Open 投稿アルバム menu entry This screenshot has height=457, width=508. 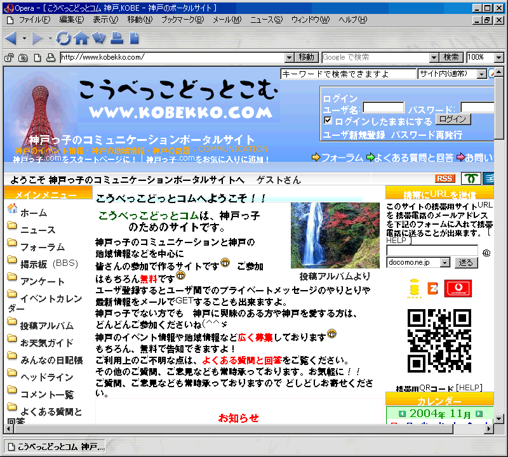coord(47,326)
